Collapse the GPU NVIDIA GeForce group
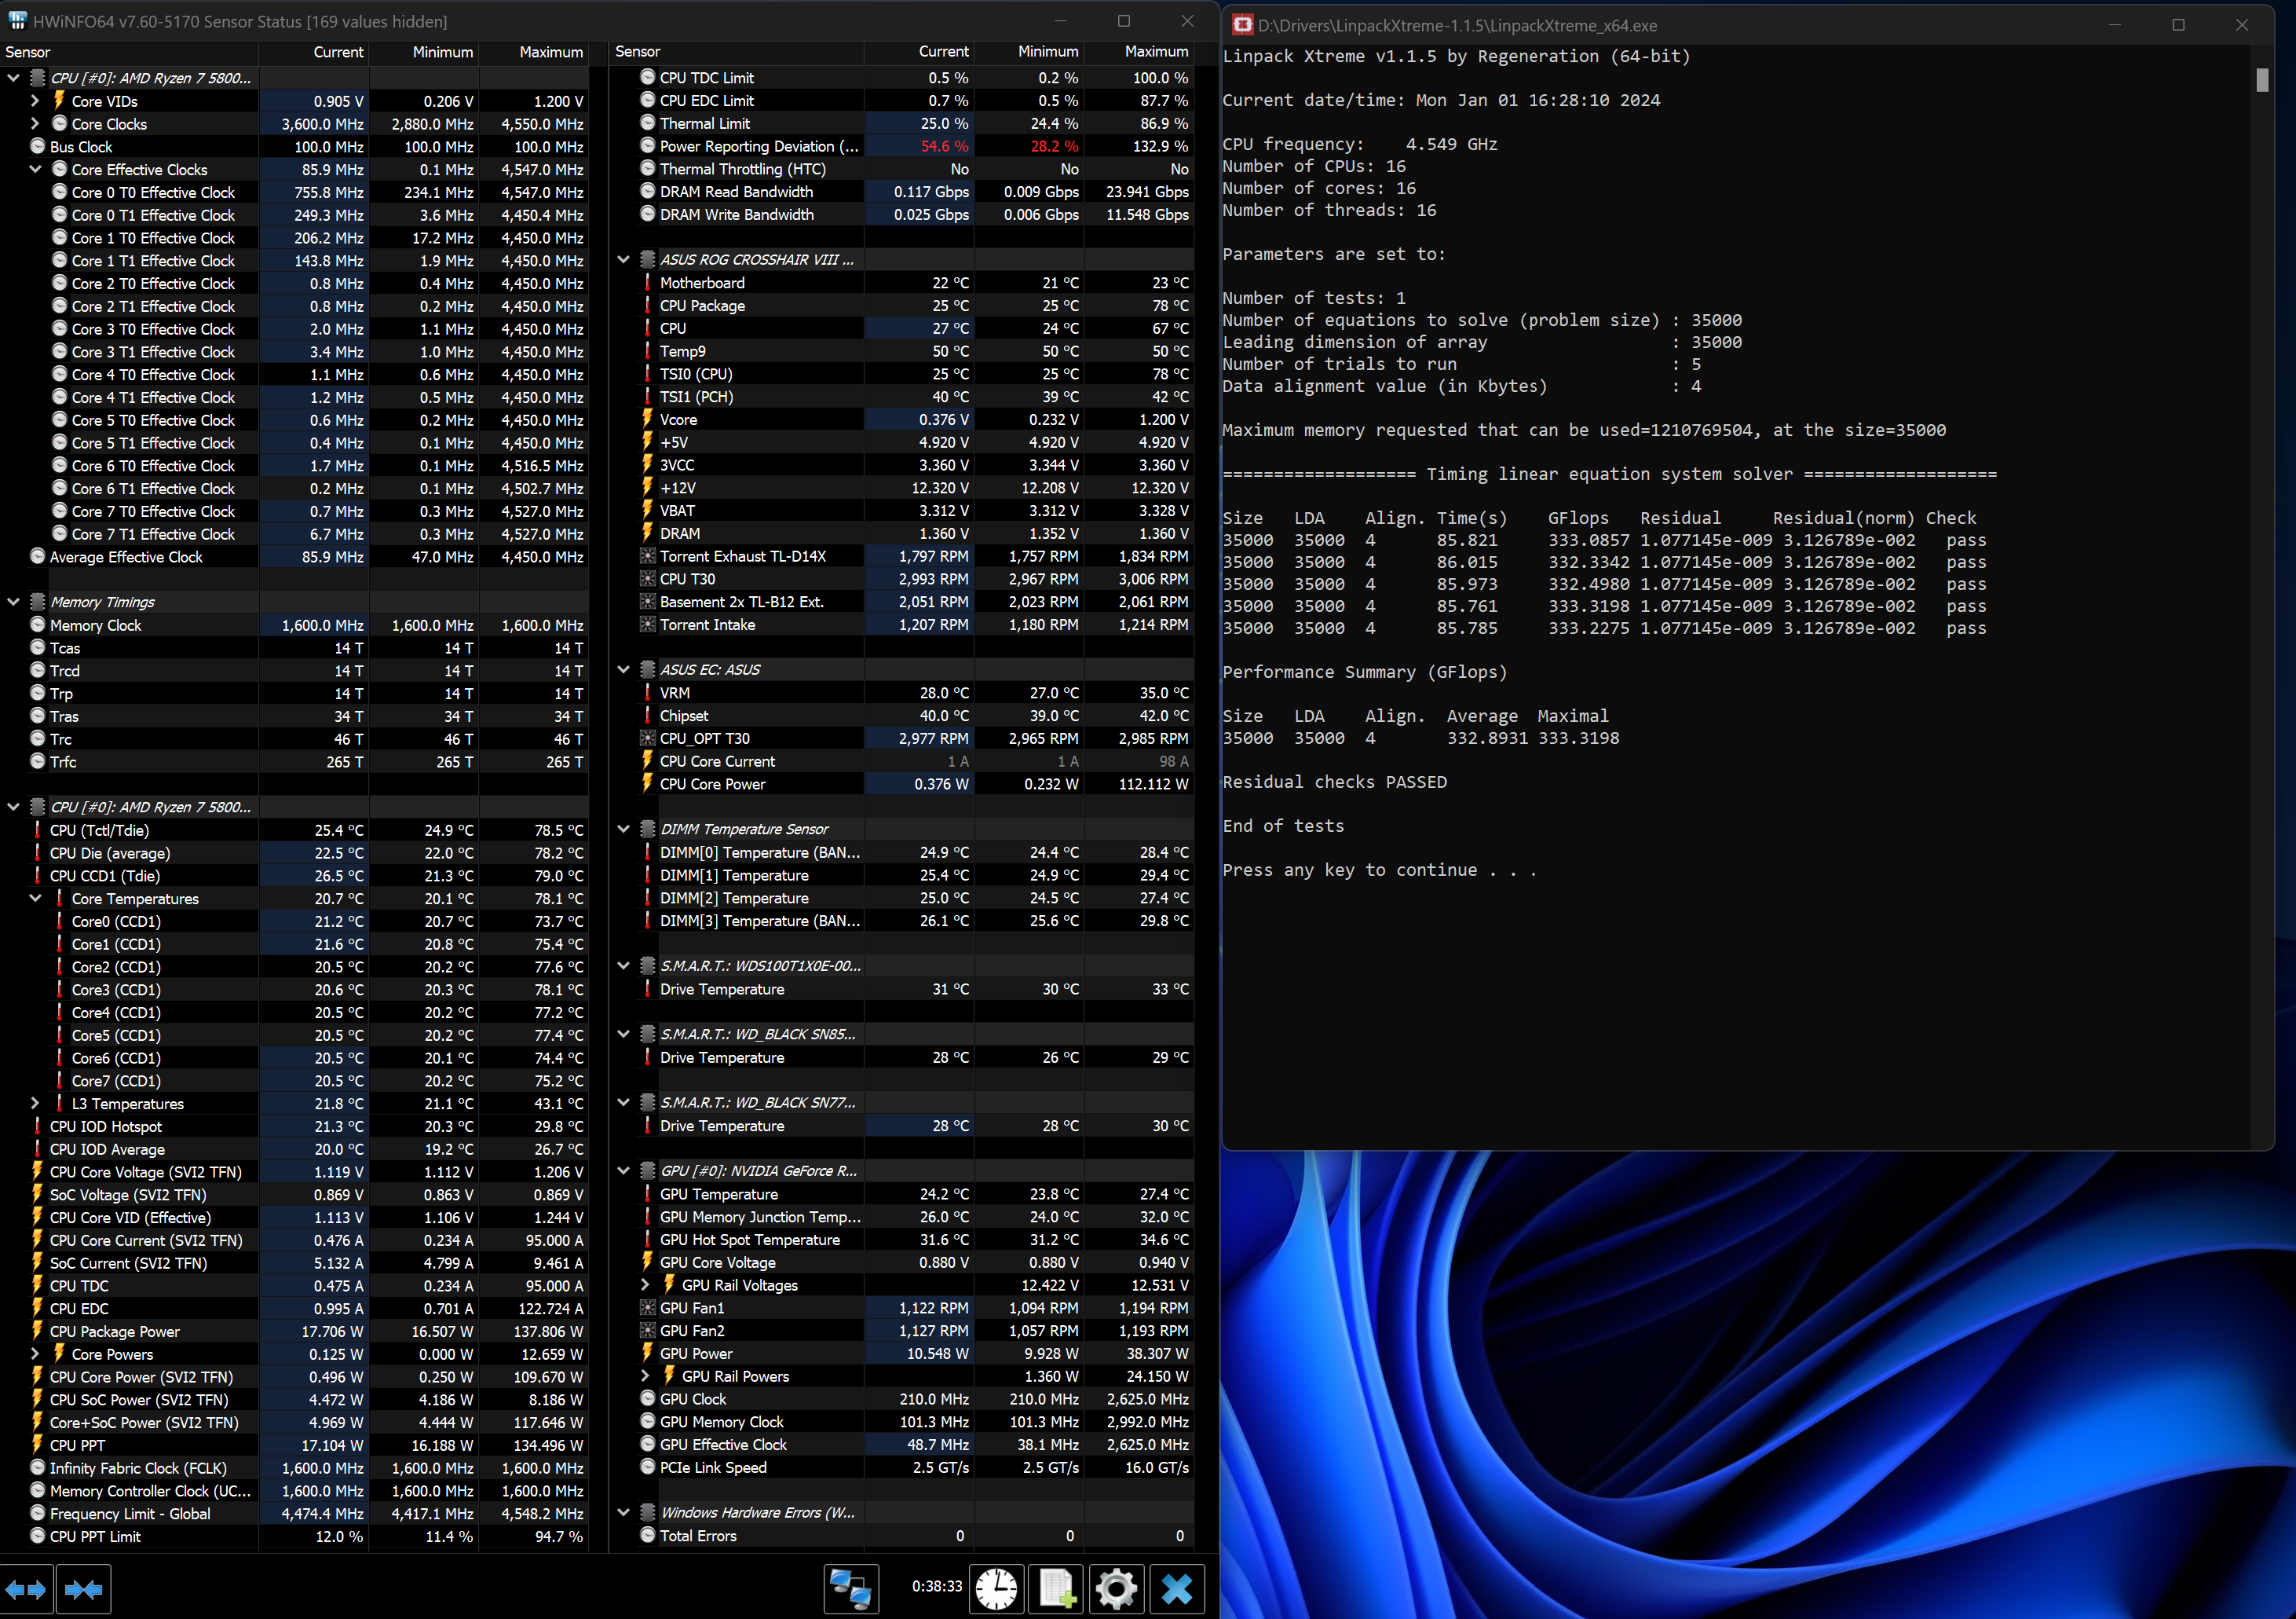The width and height of the screenshot is (2296, 1619). tap(624, 1170)
